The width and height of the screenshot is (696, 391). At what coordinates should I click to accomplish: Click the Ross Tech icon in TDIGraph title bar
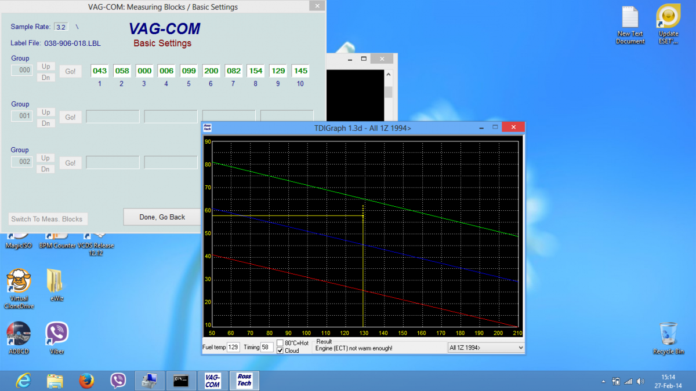coord(208,127)
